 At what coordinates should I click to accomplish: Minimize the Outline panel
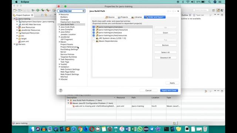click(x=218, y=15)
